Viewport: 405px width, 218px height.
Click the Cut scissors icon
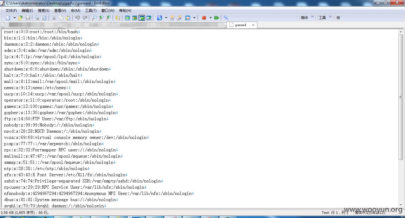[x=54, y=18]
